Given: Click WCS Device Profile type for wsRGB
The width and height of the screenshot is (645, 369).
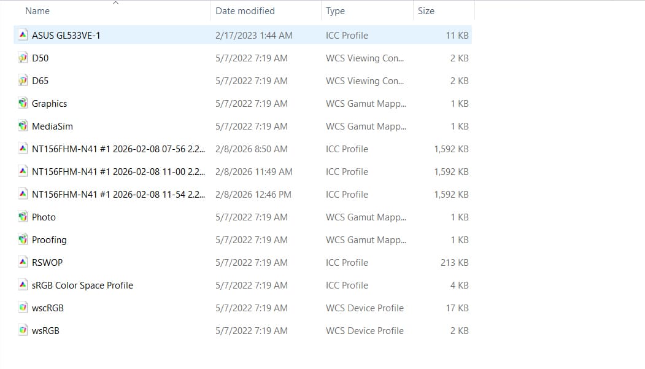Looking at the screenshot, I should [x=365, y=331].
